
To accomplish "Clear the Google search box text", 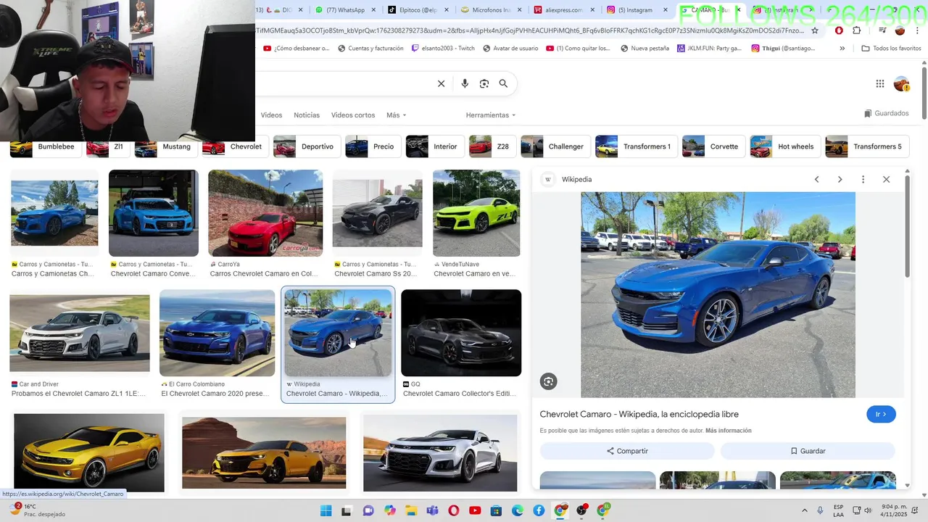I will tap(441, 83).
